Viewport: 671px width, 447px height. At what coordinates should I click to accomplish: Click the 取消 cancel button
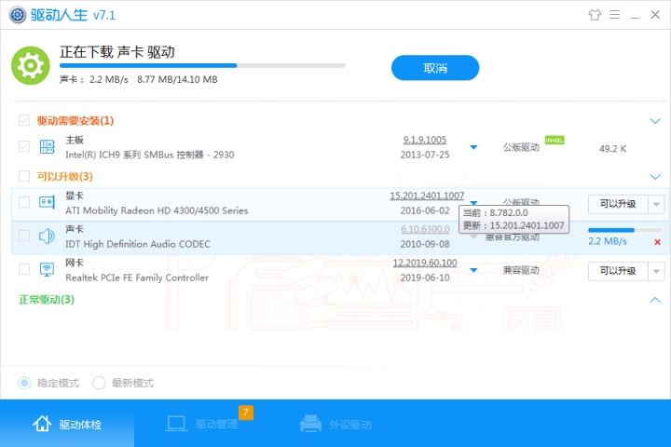pyautogui.click(x=435, y=68)
